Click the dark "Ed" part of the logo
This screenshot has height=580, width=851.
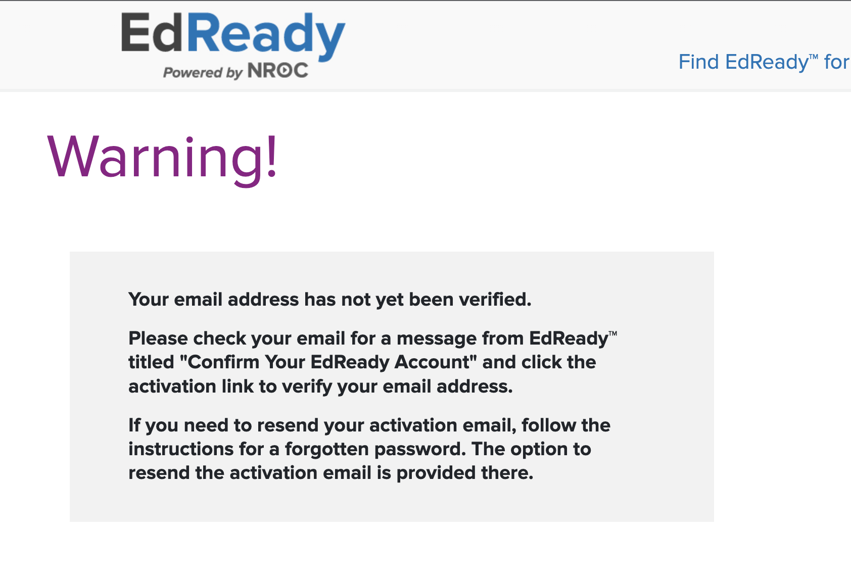coord(153,33)
